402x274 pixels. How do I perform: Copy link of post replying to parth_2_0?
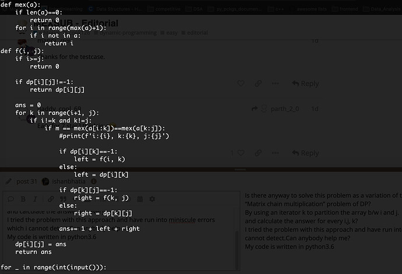pos(258,153)
